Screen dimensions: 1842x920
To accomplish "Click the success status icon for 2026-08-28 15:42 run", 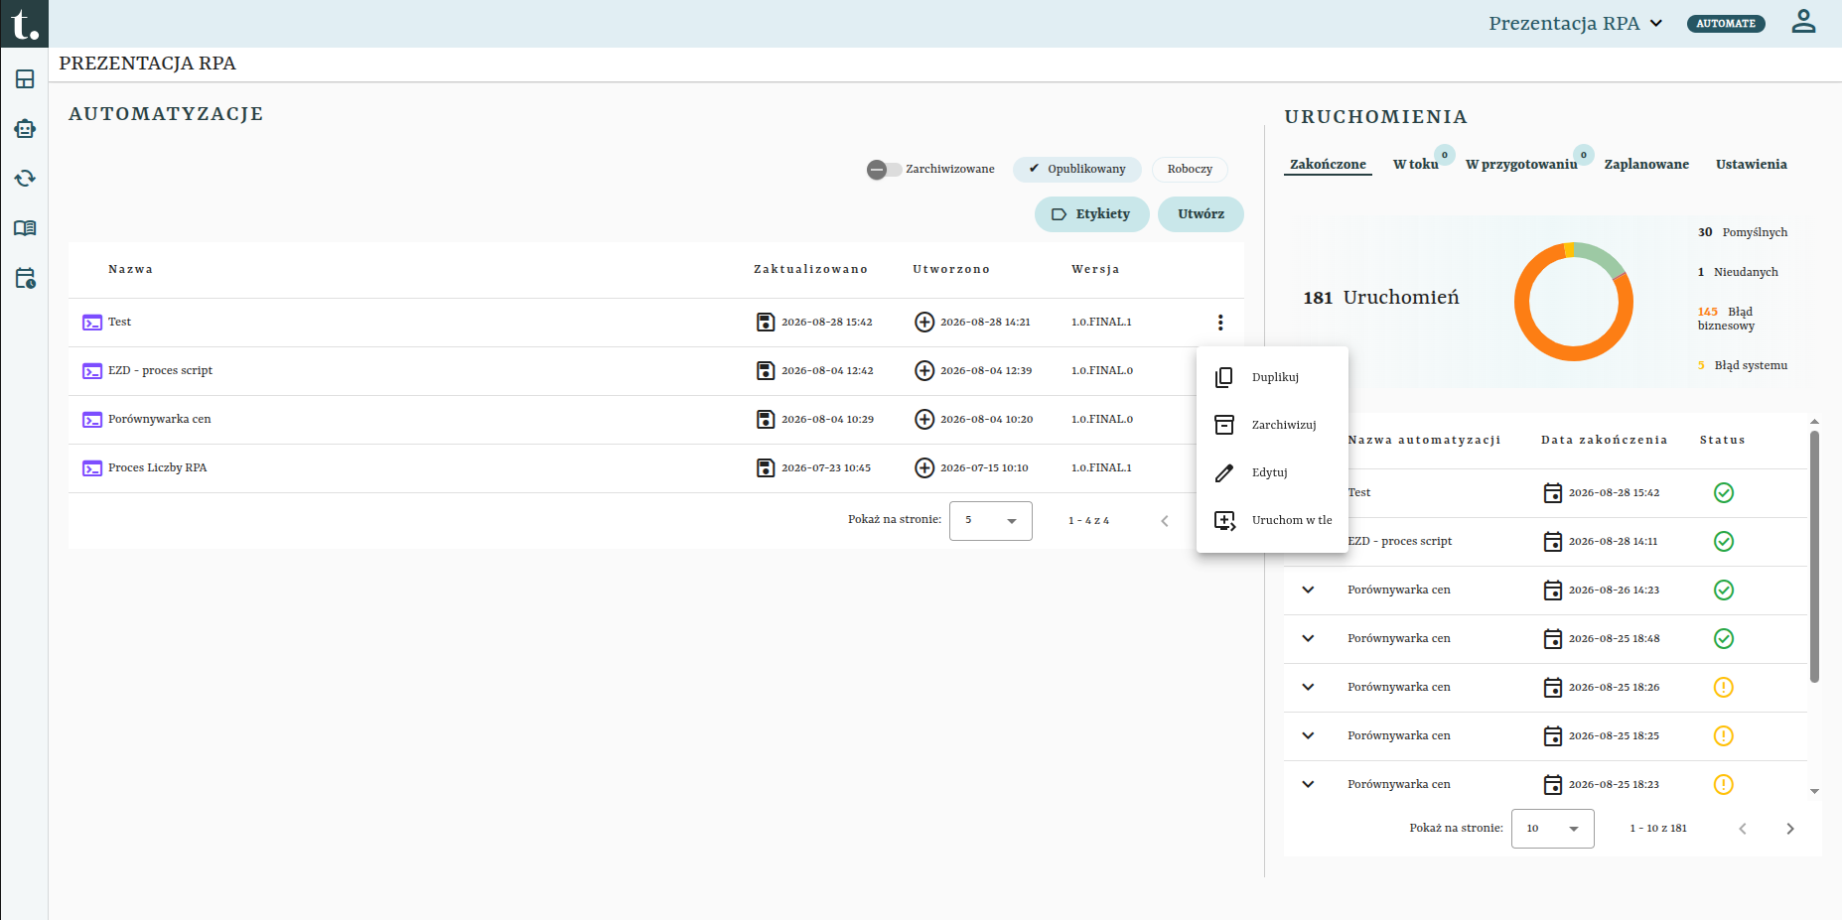I will coord(1724,493).
